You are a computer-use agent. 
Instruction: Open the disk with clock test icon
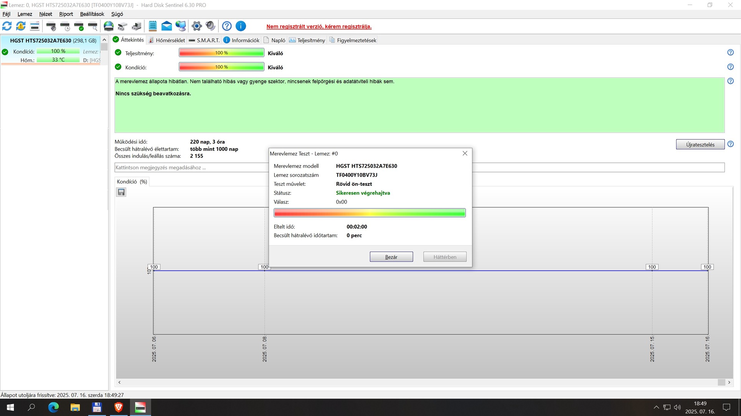65,26
